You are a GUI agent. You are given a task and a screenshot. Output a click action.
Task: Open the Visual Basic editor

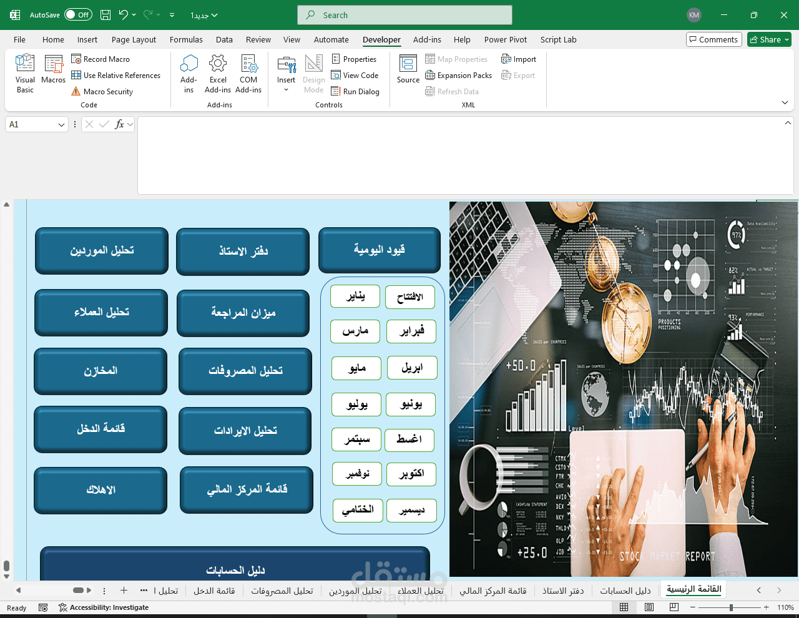click(25, 73)
